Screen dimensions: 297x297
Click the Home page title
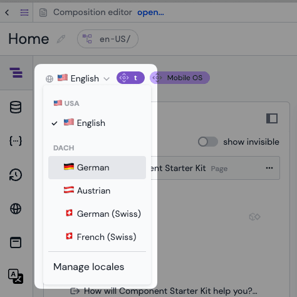coord(29,39)
